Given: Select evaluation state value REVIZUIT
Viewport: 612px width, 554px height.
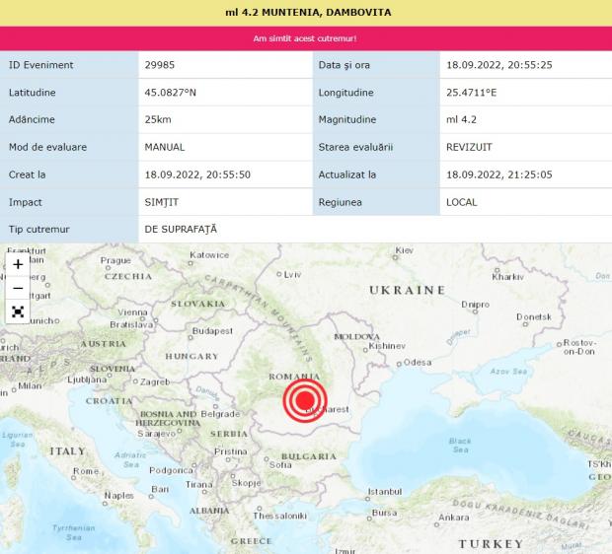Looking at the screenshot, I should point(469,147).
